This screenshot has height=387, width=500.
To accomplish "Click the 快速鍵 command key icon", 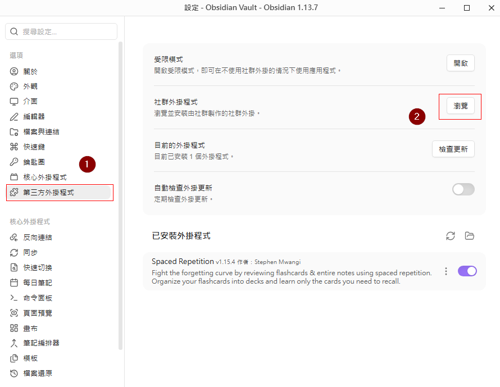I will tap(14, 147).
